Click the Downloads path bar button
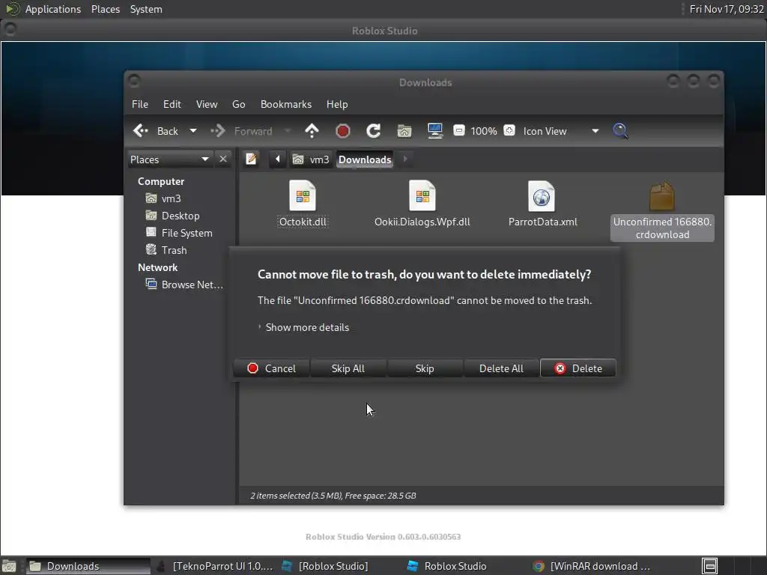767x575 pixels. [365, 159]
